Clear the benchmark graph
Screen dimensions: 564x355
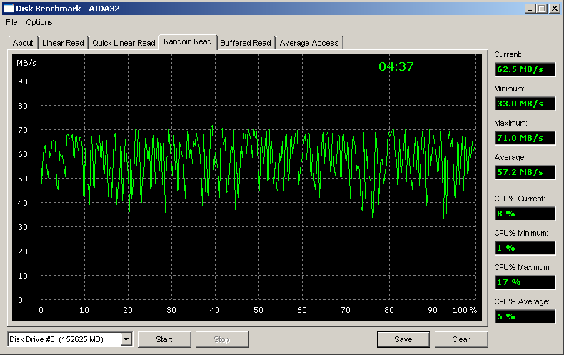[x=461, y=339]
